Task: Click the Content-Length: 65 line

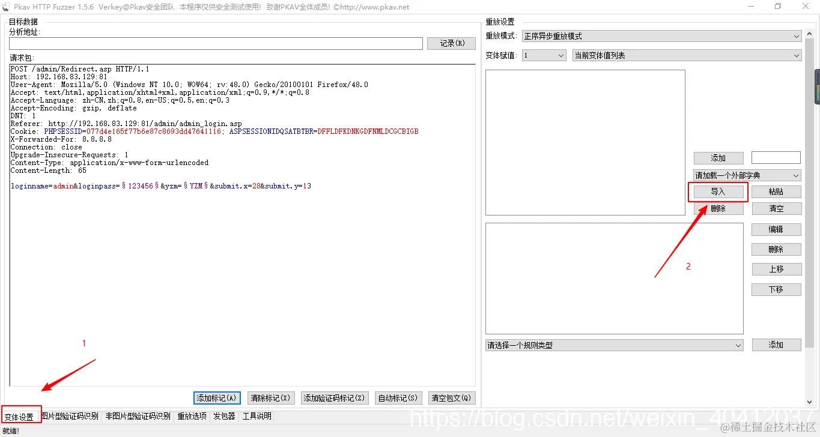Action: pos(48,170)
